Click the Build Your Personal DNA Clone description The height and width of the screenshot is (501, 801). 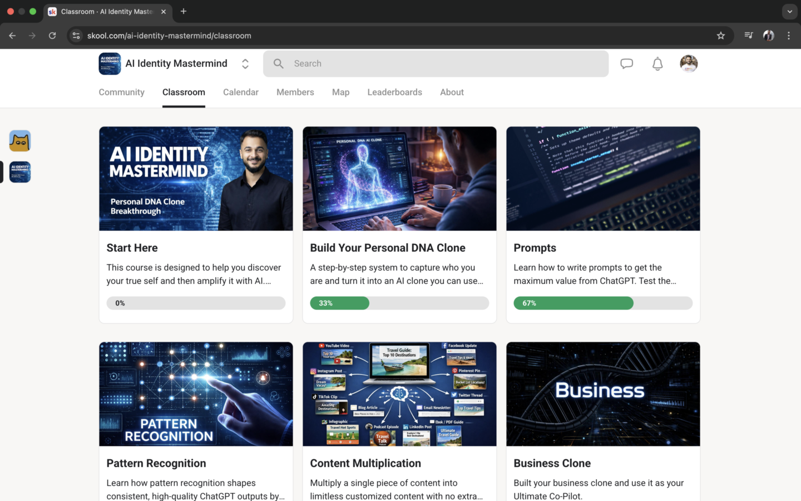397,274
